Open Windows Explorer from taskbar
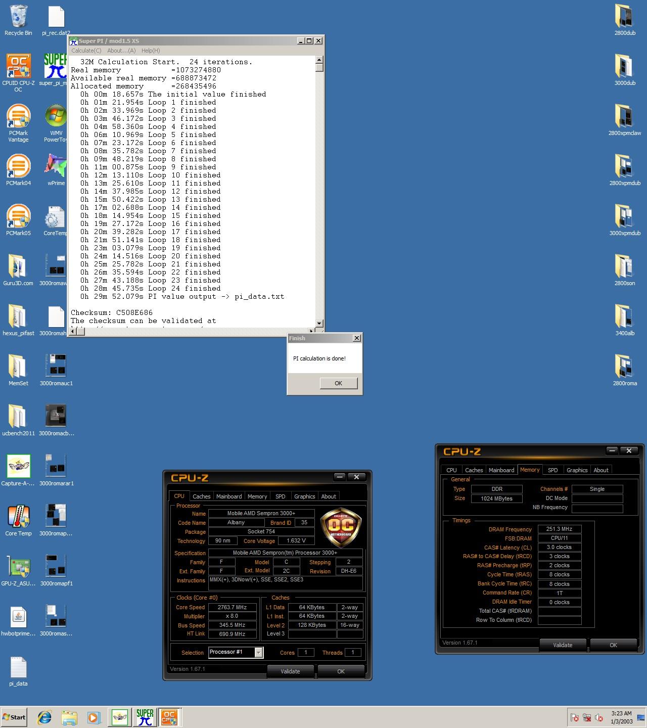 coord(69,717)
